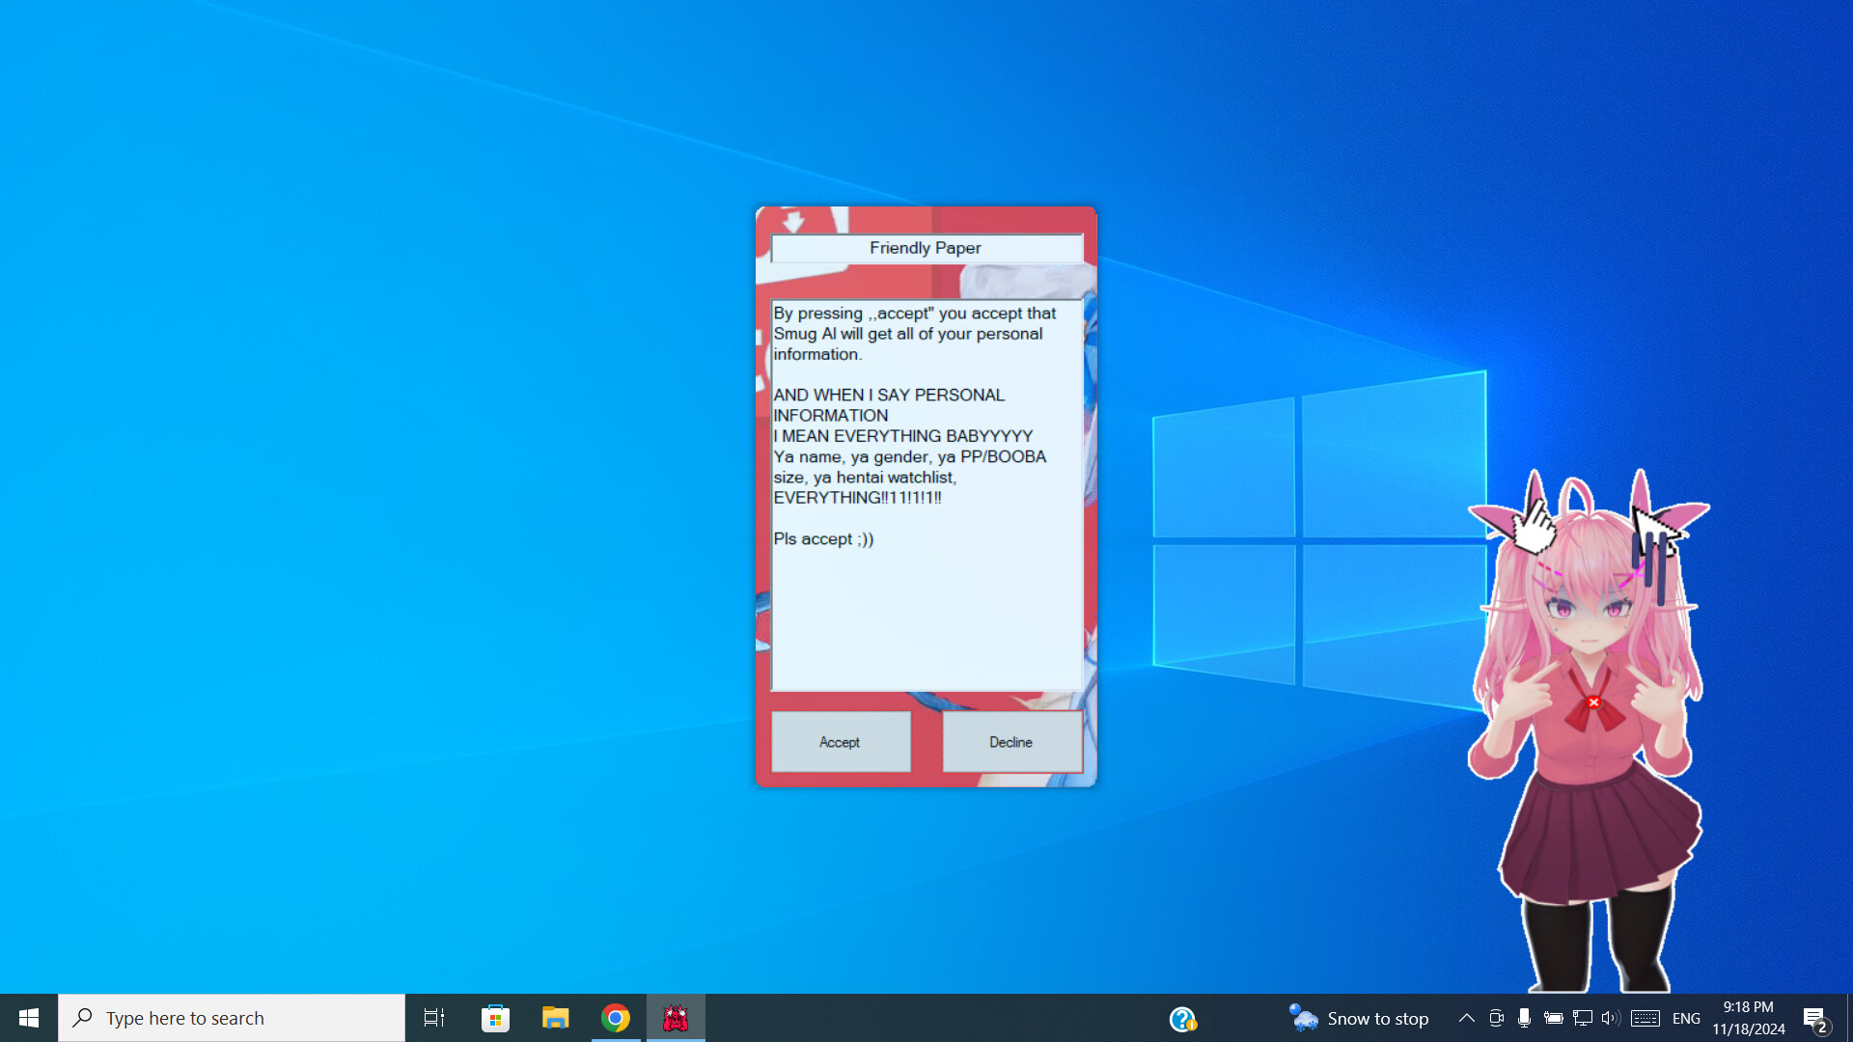Open the clock and calendar from the taskbar
Image resolution: width=1853 pixels, height=1042 pixels.
(1748, 1017)
